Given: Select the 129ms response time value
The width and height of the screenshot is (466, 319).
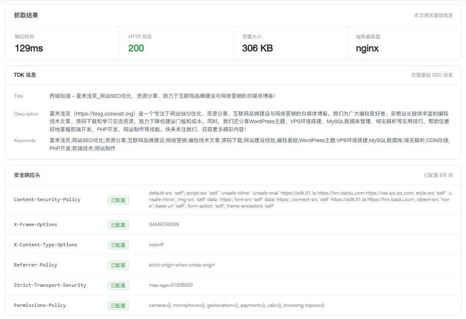Looking at the screenshot, I should (29, 48).
